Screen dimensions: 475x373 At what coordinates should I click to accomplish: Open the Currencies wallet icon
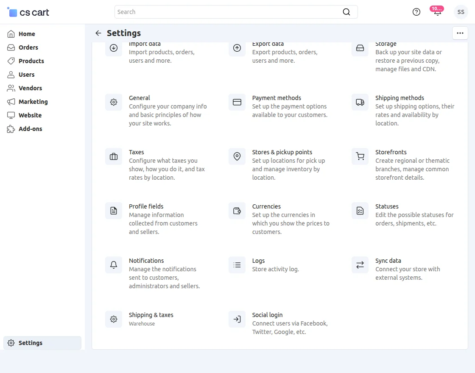(x=237, y=211)
